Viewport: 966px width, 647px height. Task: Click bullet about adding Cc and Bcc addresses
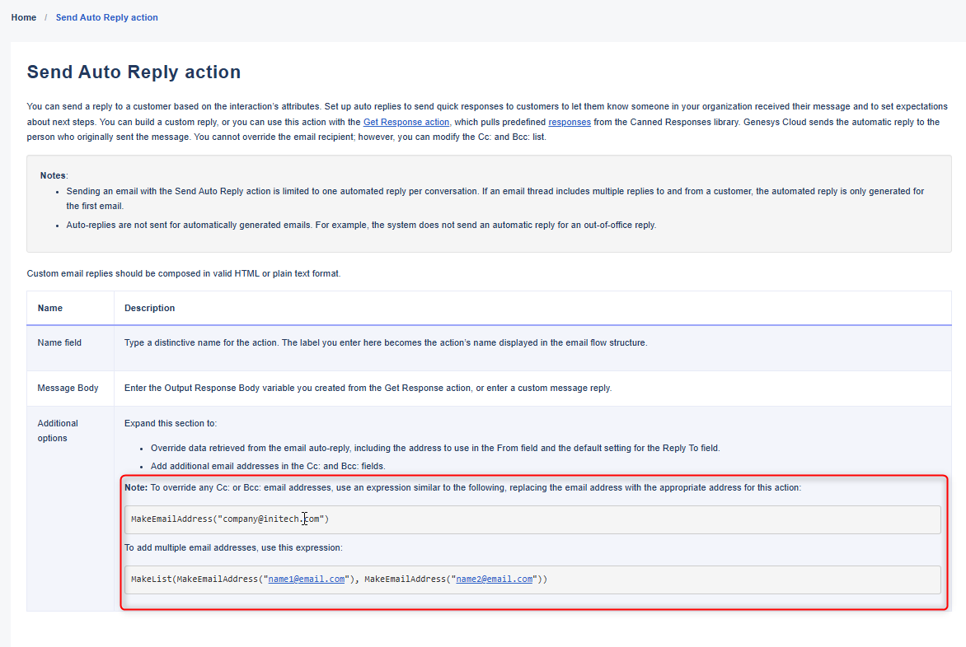pos(268,466)
